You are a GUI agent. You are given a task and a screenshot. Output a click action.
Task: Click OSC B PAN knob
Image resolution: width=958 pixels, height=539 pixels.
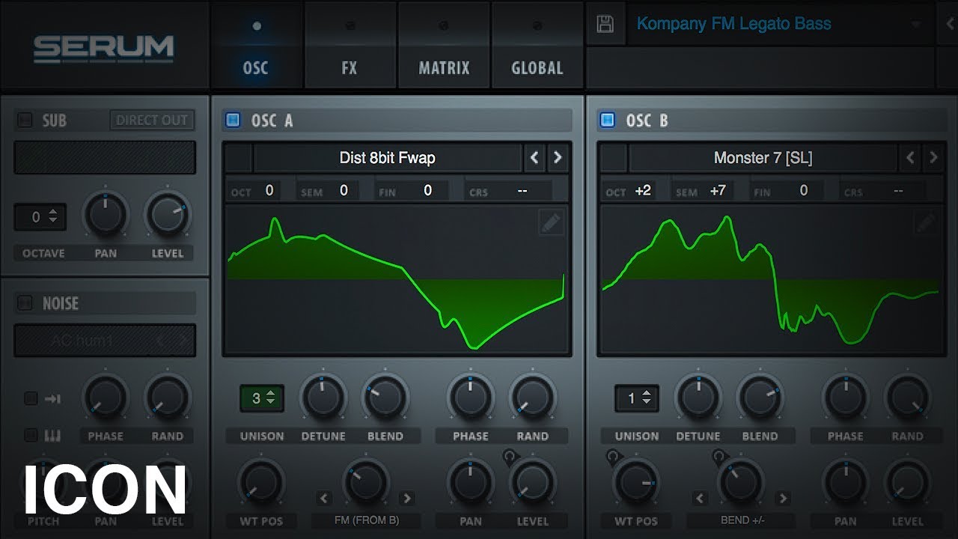[846, 483]
